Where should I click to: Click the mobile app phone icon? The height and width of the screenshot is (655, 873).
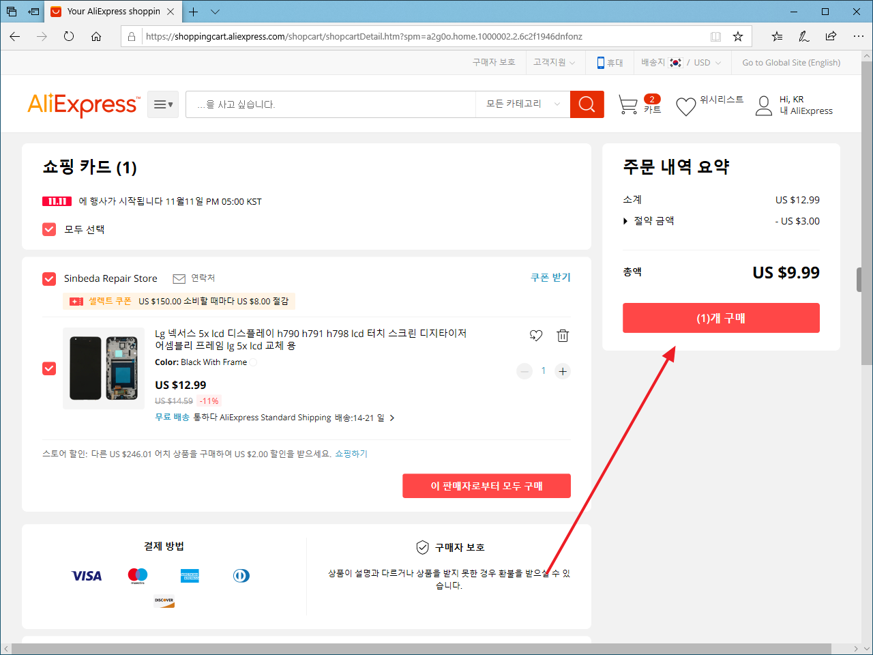pyautogui.click(x=600, y=62)
